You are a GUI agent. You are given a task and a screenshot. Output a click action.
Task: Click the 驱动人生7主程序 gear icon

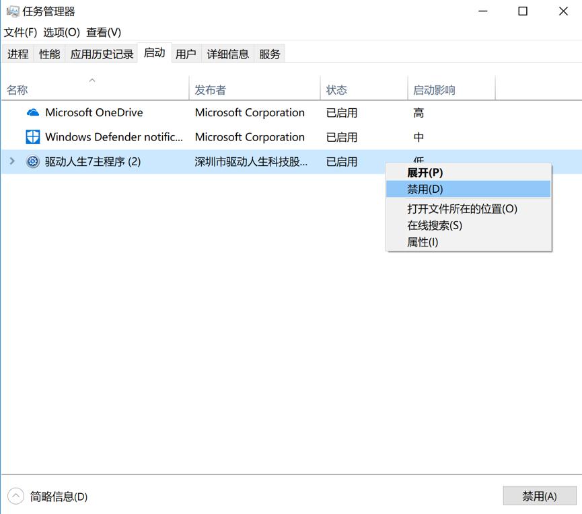click(x=32, y=161)
